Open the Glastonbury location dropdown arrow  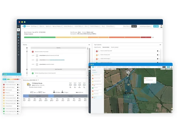pyautogui.click(x=38, y=80)
